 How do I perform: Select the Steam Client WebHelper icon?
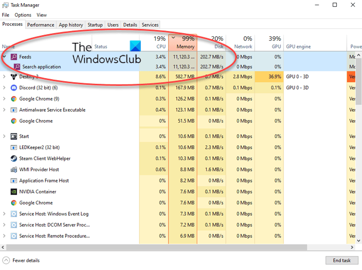click(14, 158)
